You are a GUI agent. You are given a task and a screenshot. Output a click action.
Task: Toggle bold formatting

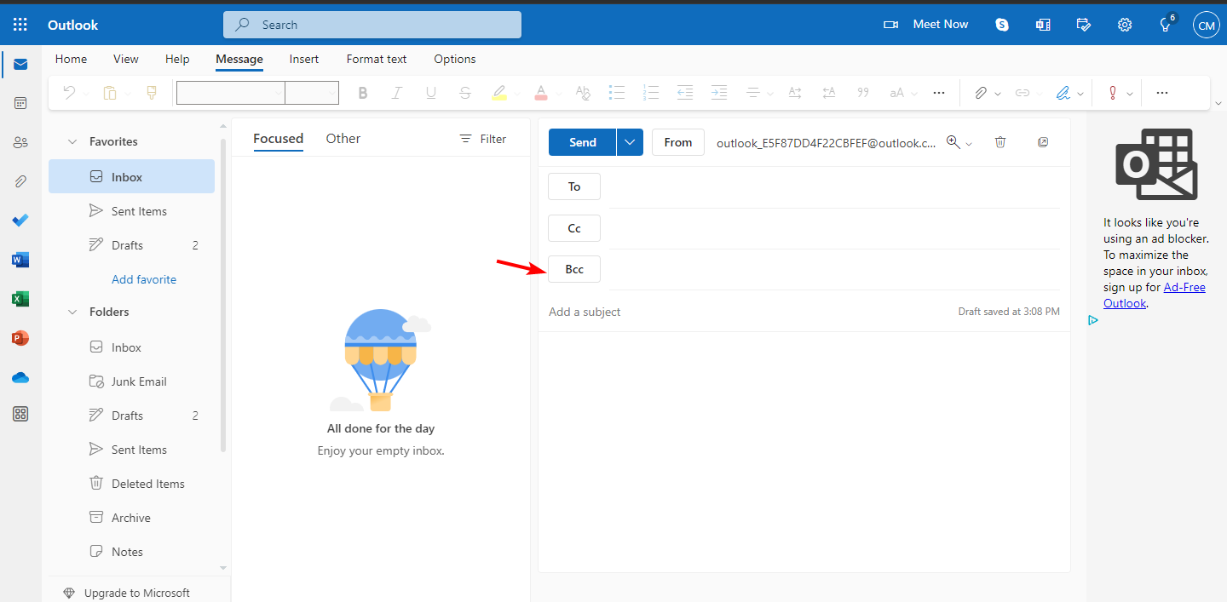pos(362,92)
